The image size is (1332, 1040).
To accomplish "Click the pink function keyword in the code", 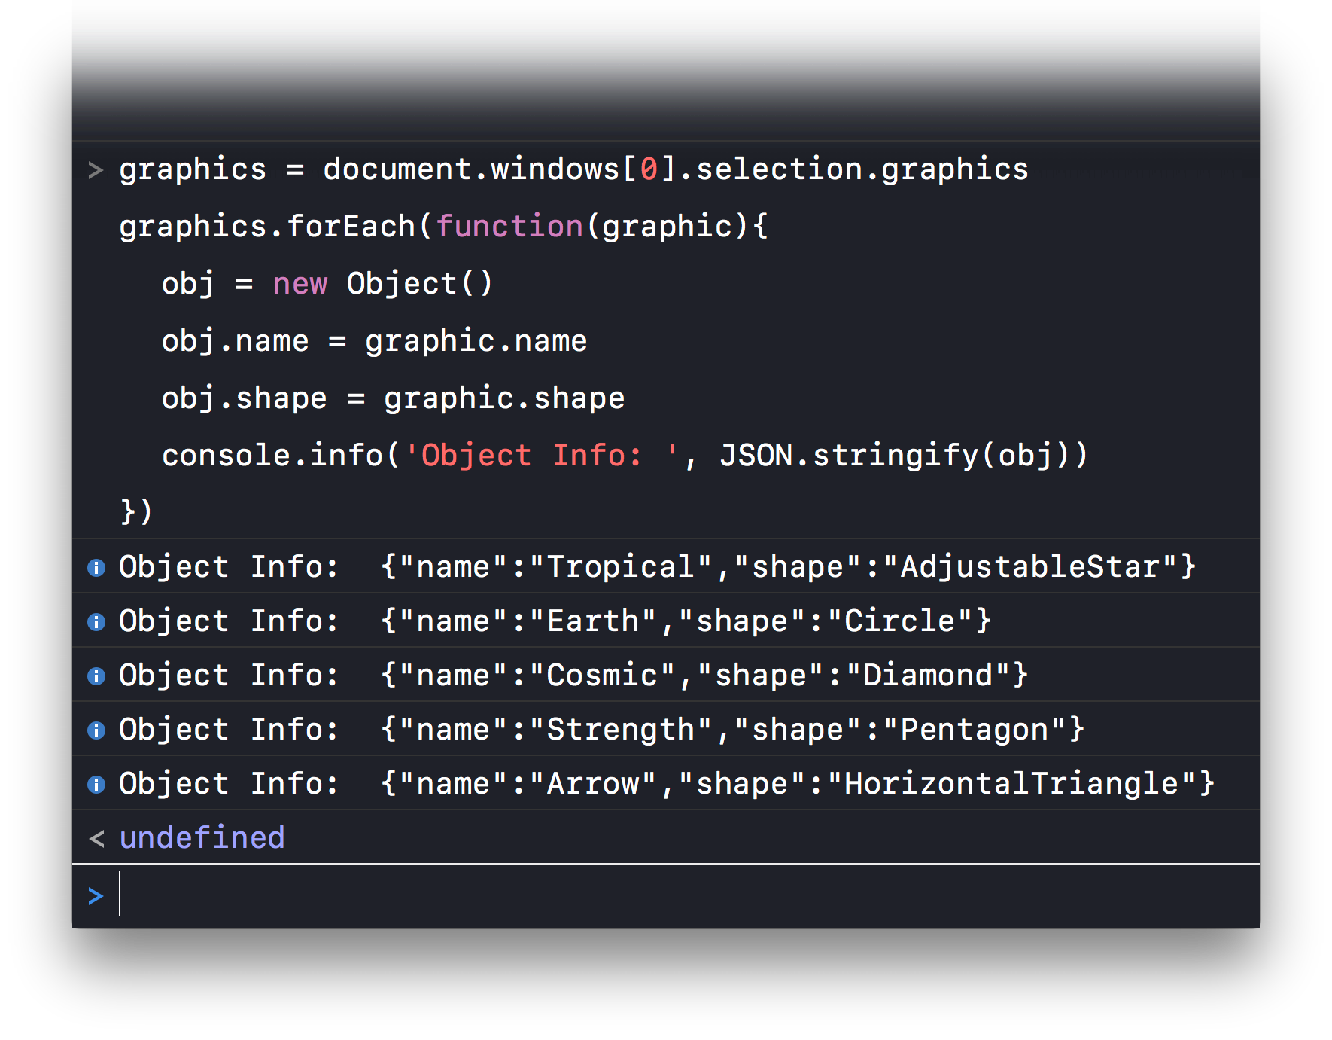I will 509,227.
